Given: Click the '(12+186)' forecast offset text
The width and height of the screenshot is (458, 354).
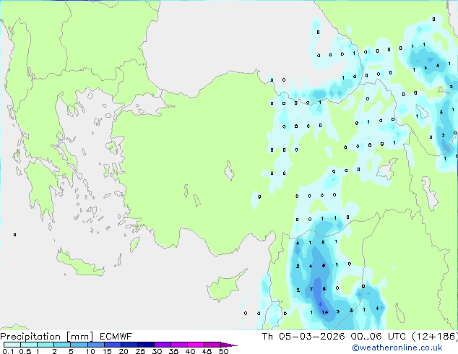Looking at the screenshot, I should (435, 337).
